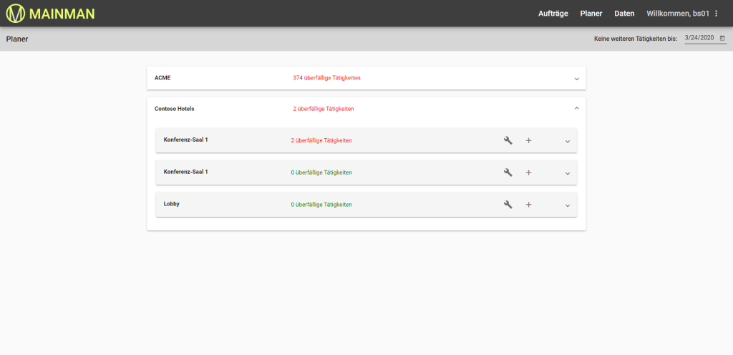Click Lobby's 0 überfällige Tätigkeiten status
The width and height of the screenshot is (733, 355).
321,204
